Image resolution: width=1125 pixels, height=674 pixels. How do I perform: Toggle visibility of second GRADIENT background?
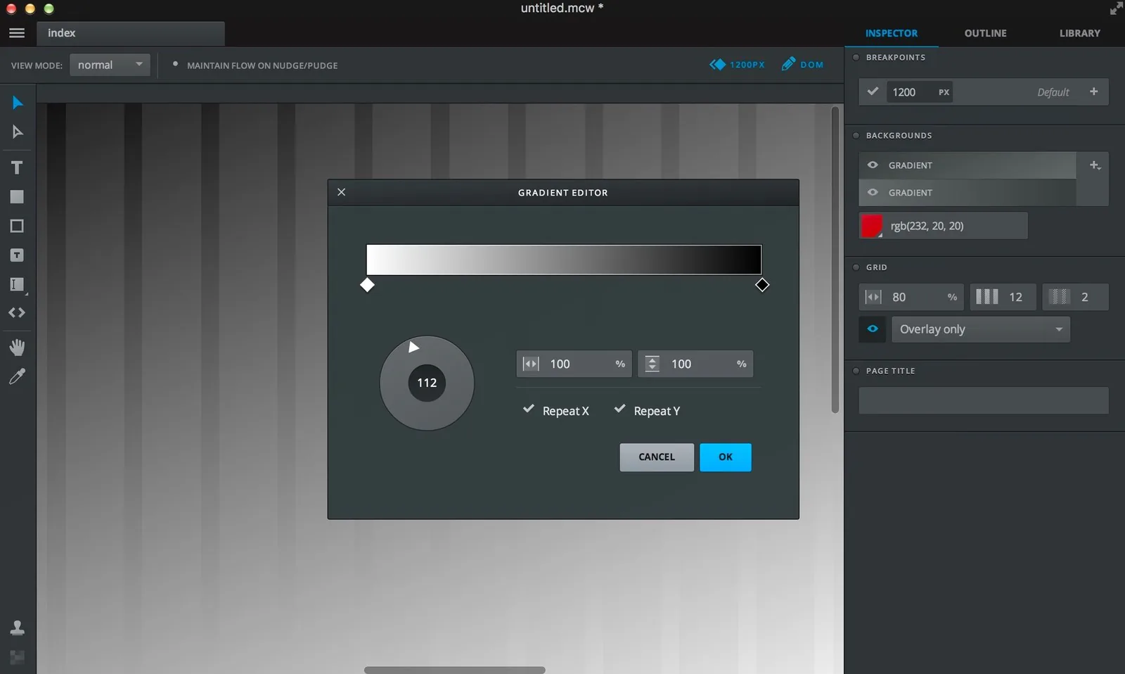click(x=873, y=192)
